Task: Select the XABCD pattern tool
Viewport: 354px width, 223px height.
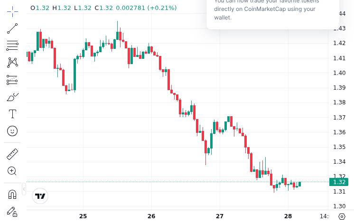Action: (12, 63)
